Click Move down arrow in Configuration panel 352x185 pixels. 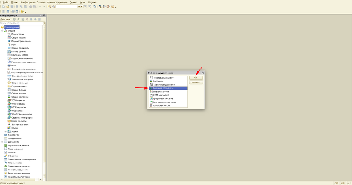[35, 19]
